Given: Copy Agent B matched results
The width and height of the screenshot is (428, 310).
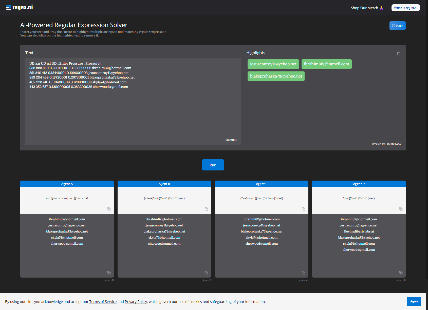Looking at the screenshot, I should (206, 273).
